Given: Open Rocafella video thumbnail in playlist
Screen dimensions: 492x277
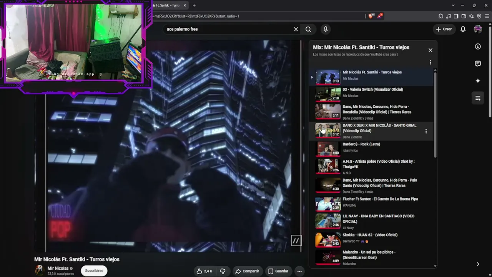Looking at the screenshot, I should pos(328,112).
